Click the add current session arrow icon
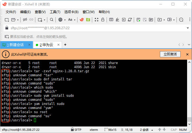 7,37
